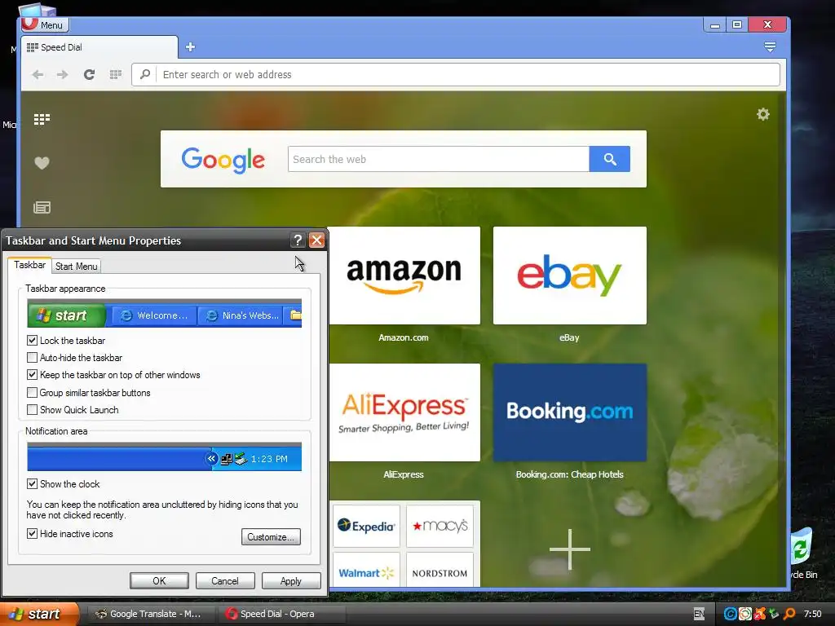Click Cancel in the Properties dialog
The height and width of the screenshot is (626, 835).
[225, 580]
